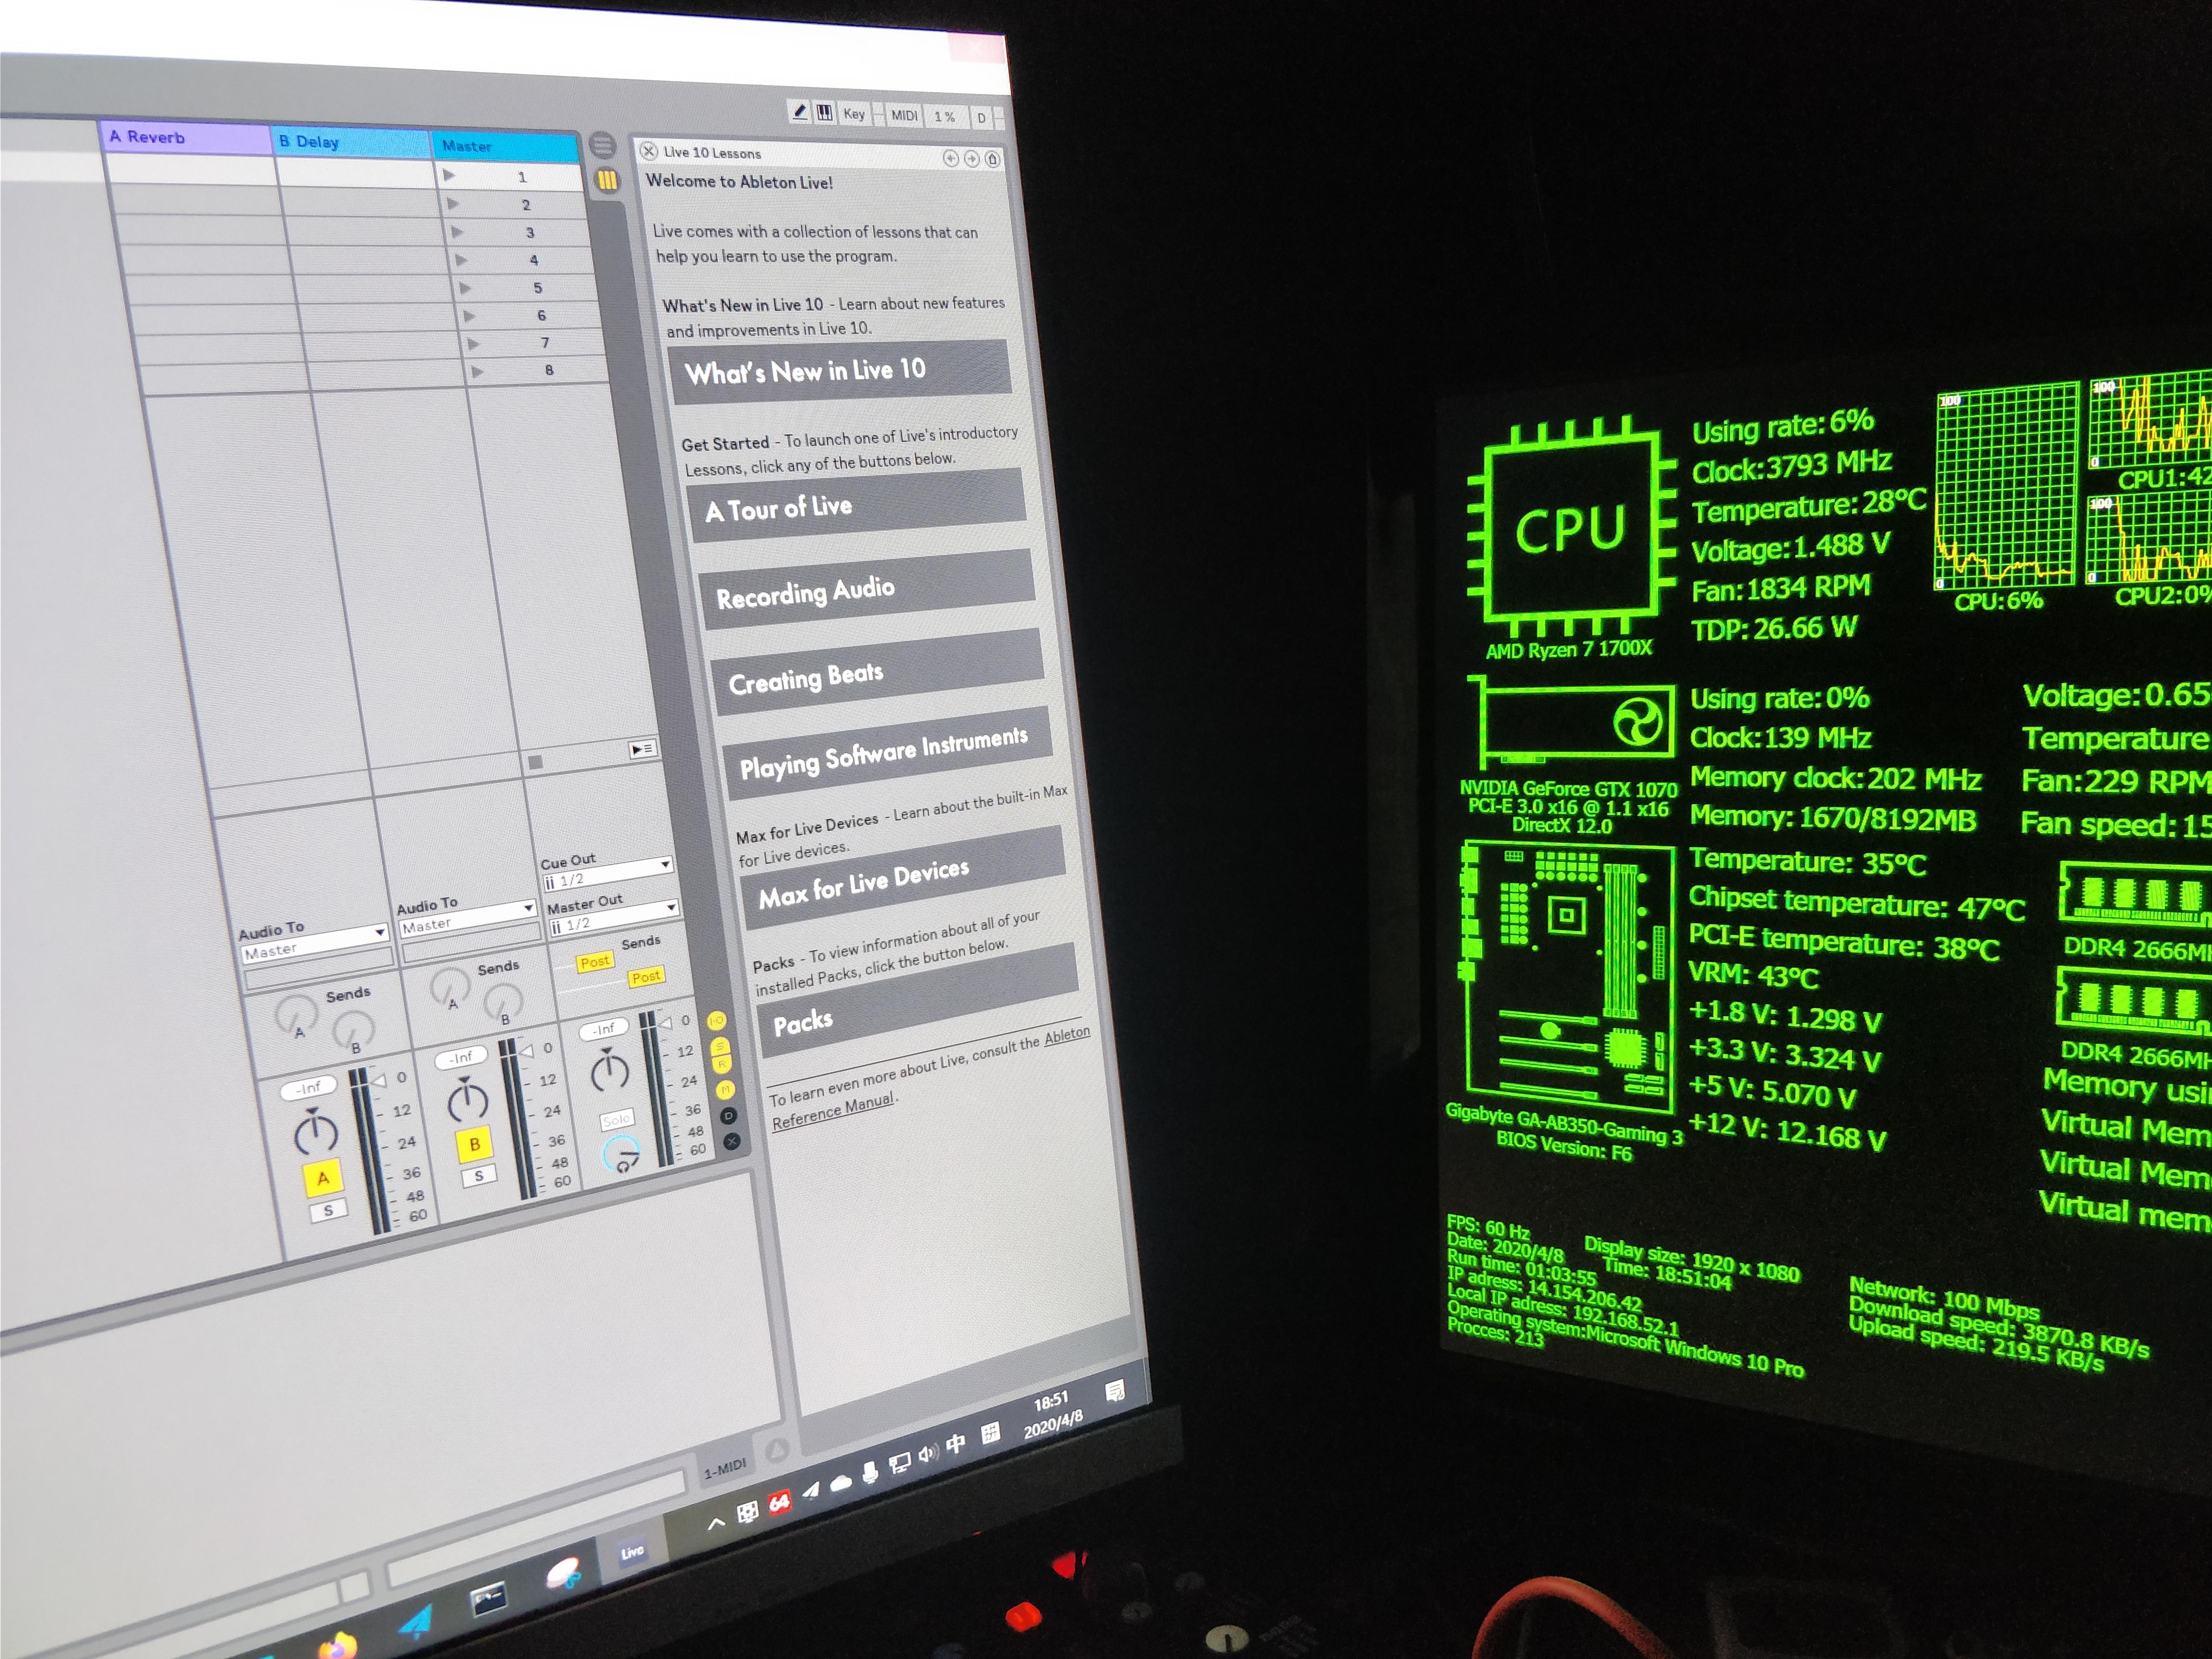Click Master Preview/Cue volume knob
This screenshot has width=2212, height=1659.
621,1155
